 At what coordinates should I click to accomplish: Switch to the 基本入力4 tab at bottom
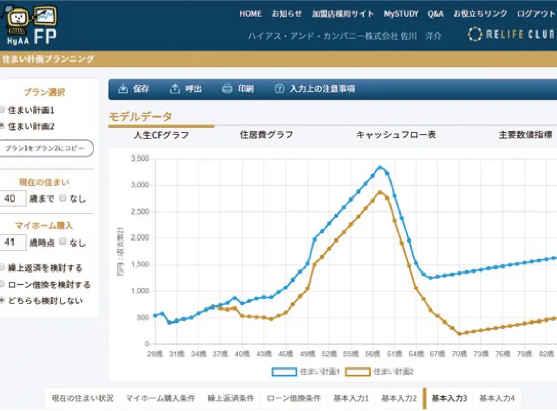496,398
